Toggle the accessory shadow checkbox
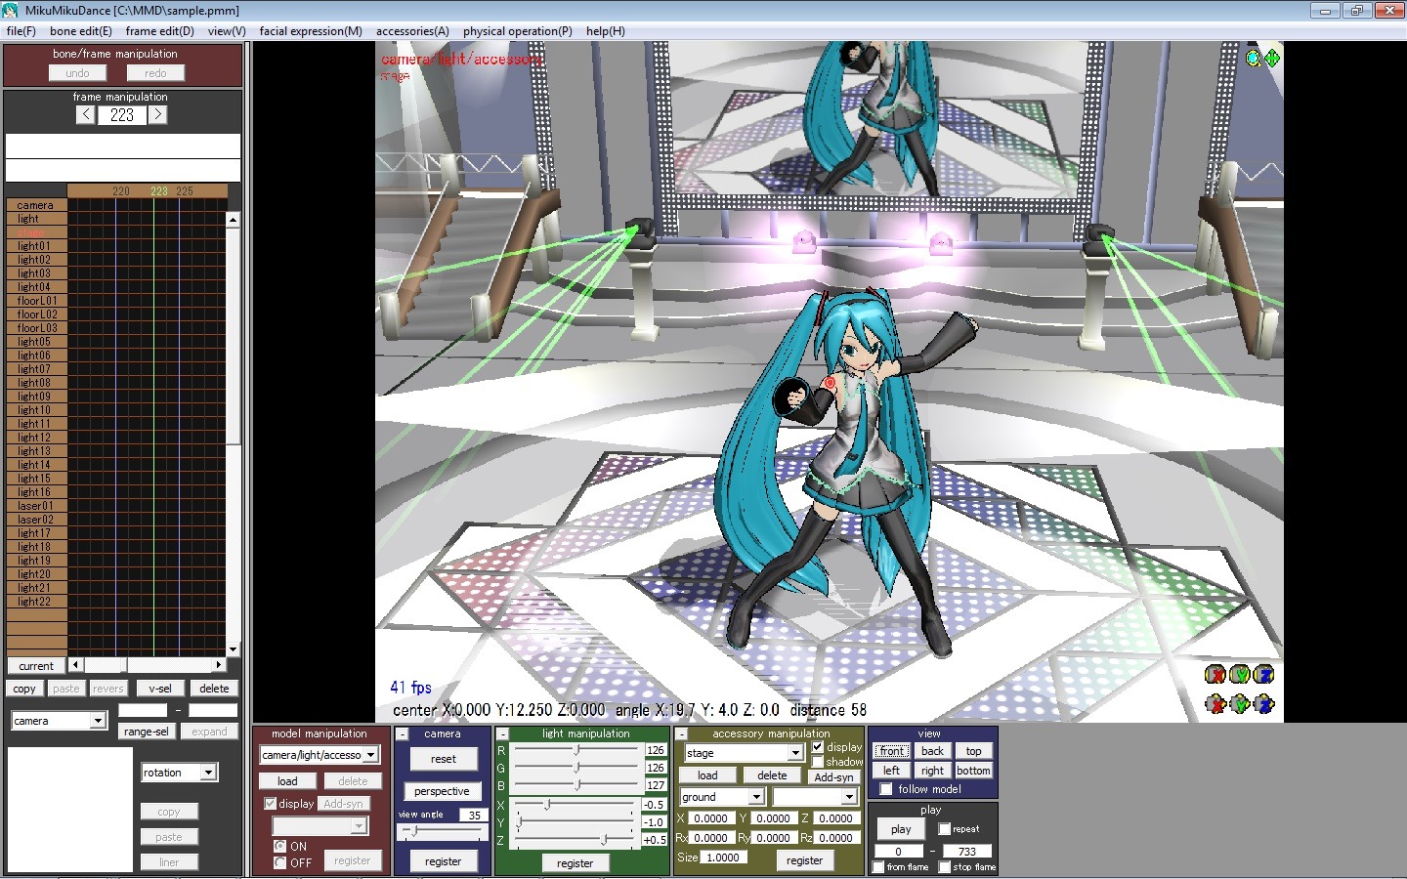 [x=818, y=762]
